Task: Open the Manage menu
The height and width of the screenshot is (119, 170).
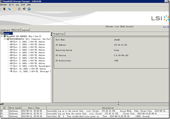Action: coord(3,5)
